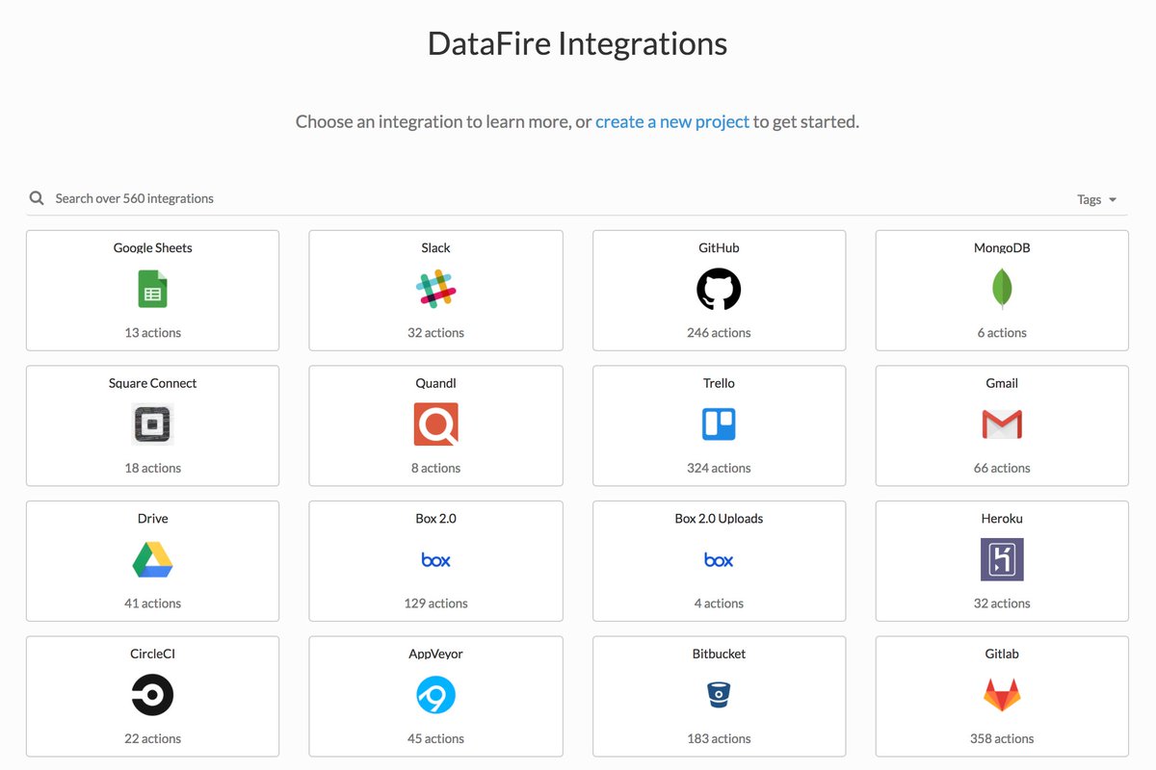Image resolution: width=1156 pixels, height=770 pixels.
Task: Select the Gmail card title
Action: 1002,383
